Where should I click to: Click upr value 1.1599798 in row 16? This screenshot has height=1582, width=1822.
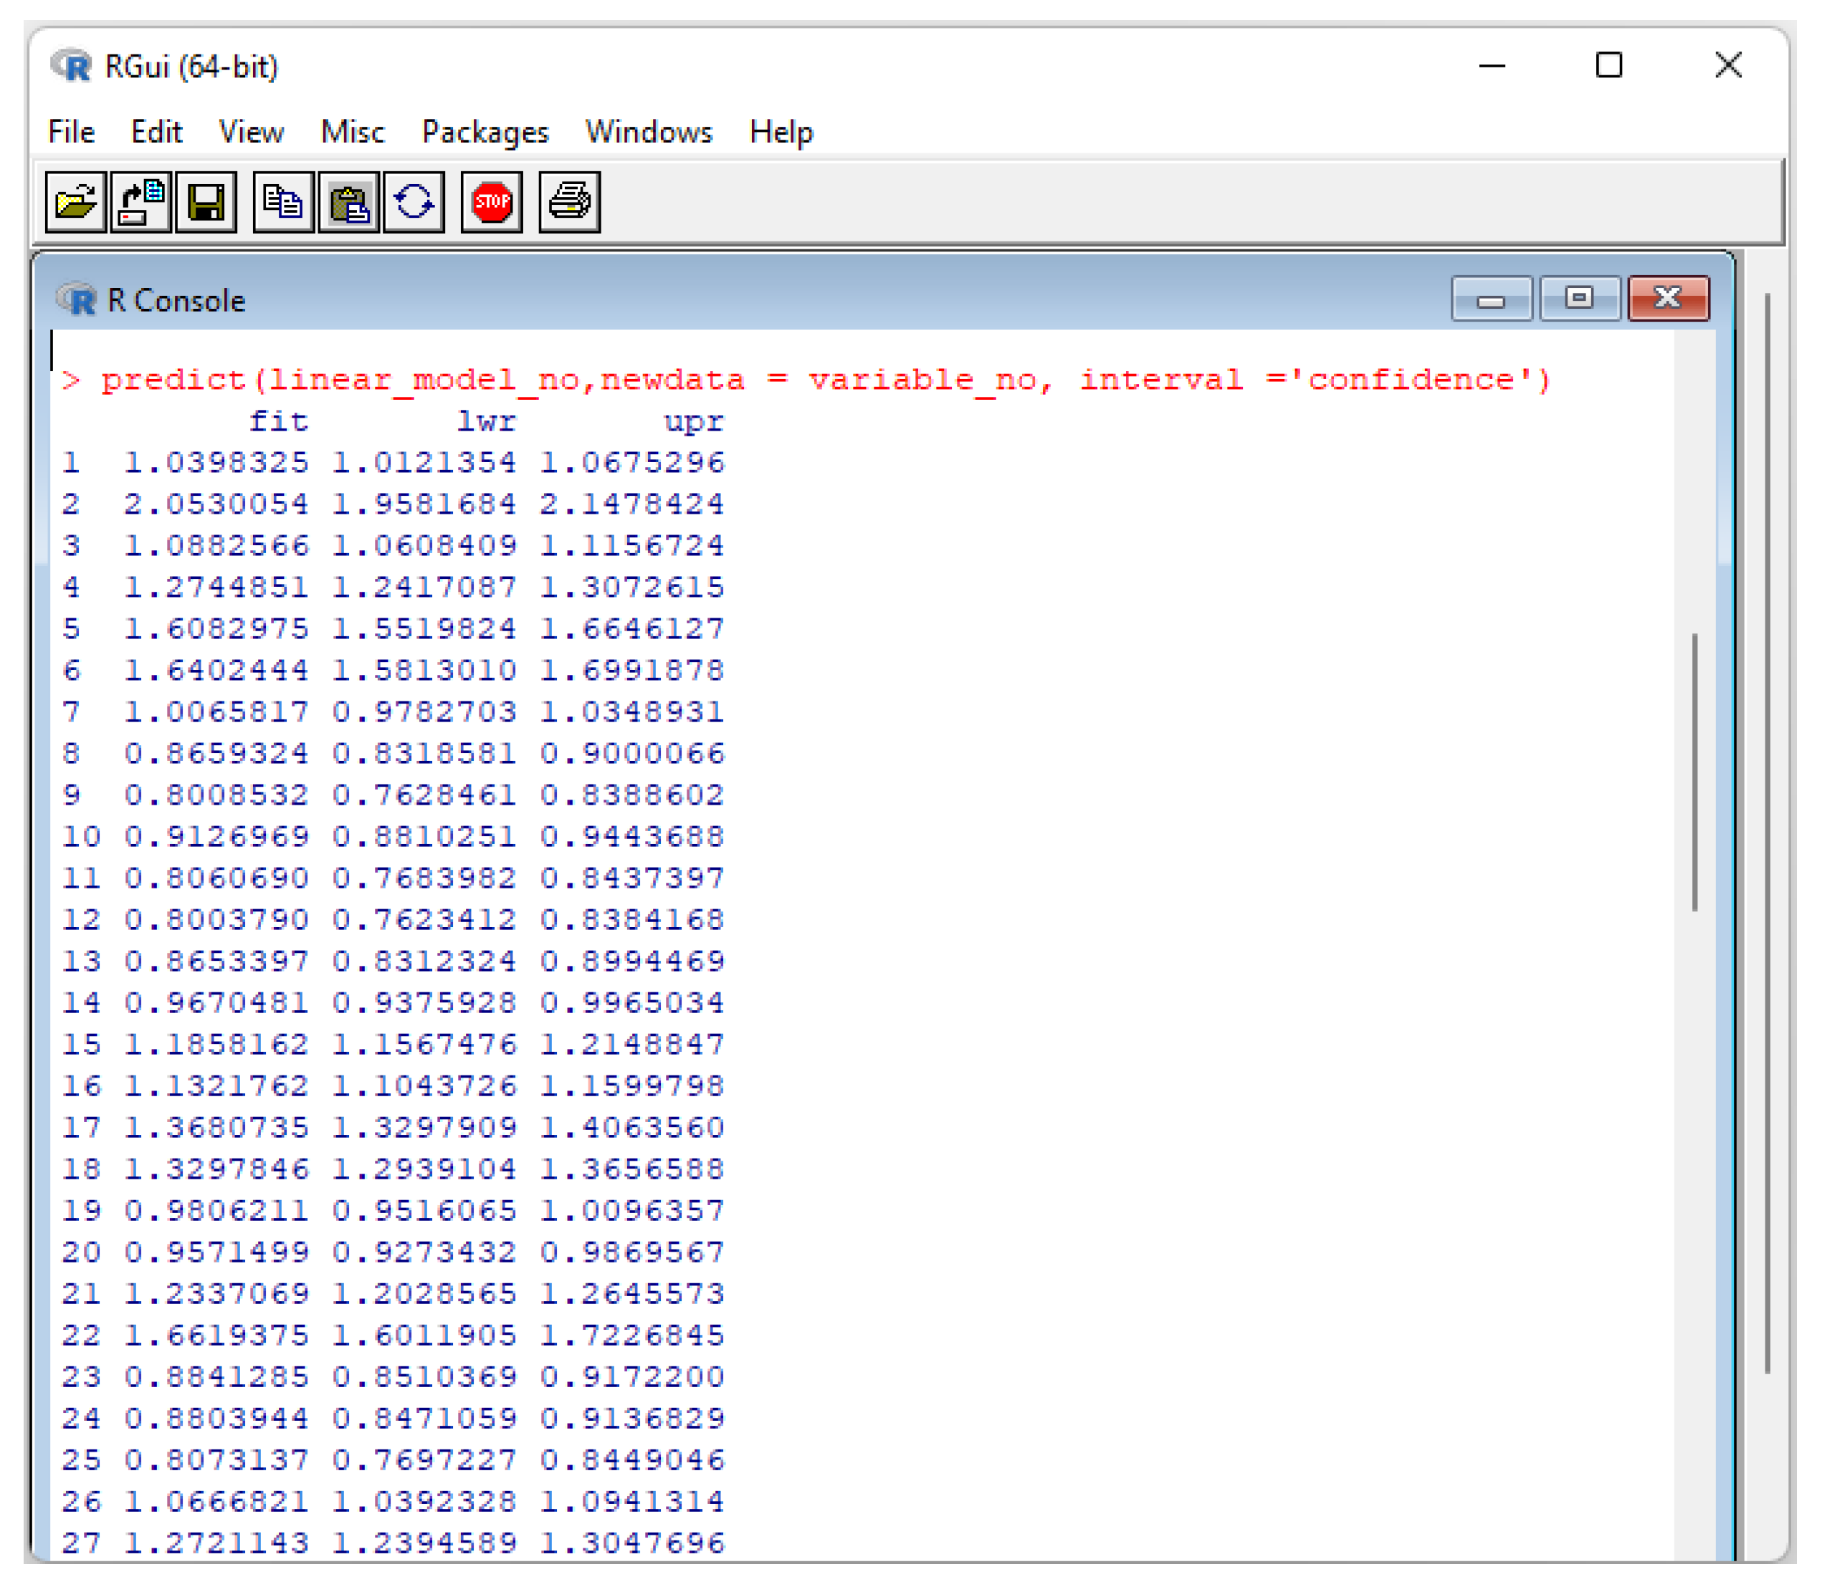[x=632, y=1087]
